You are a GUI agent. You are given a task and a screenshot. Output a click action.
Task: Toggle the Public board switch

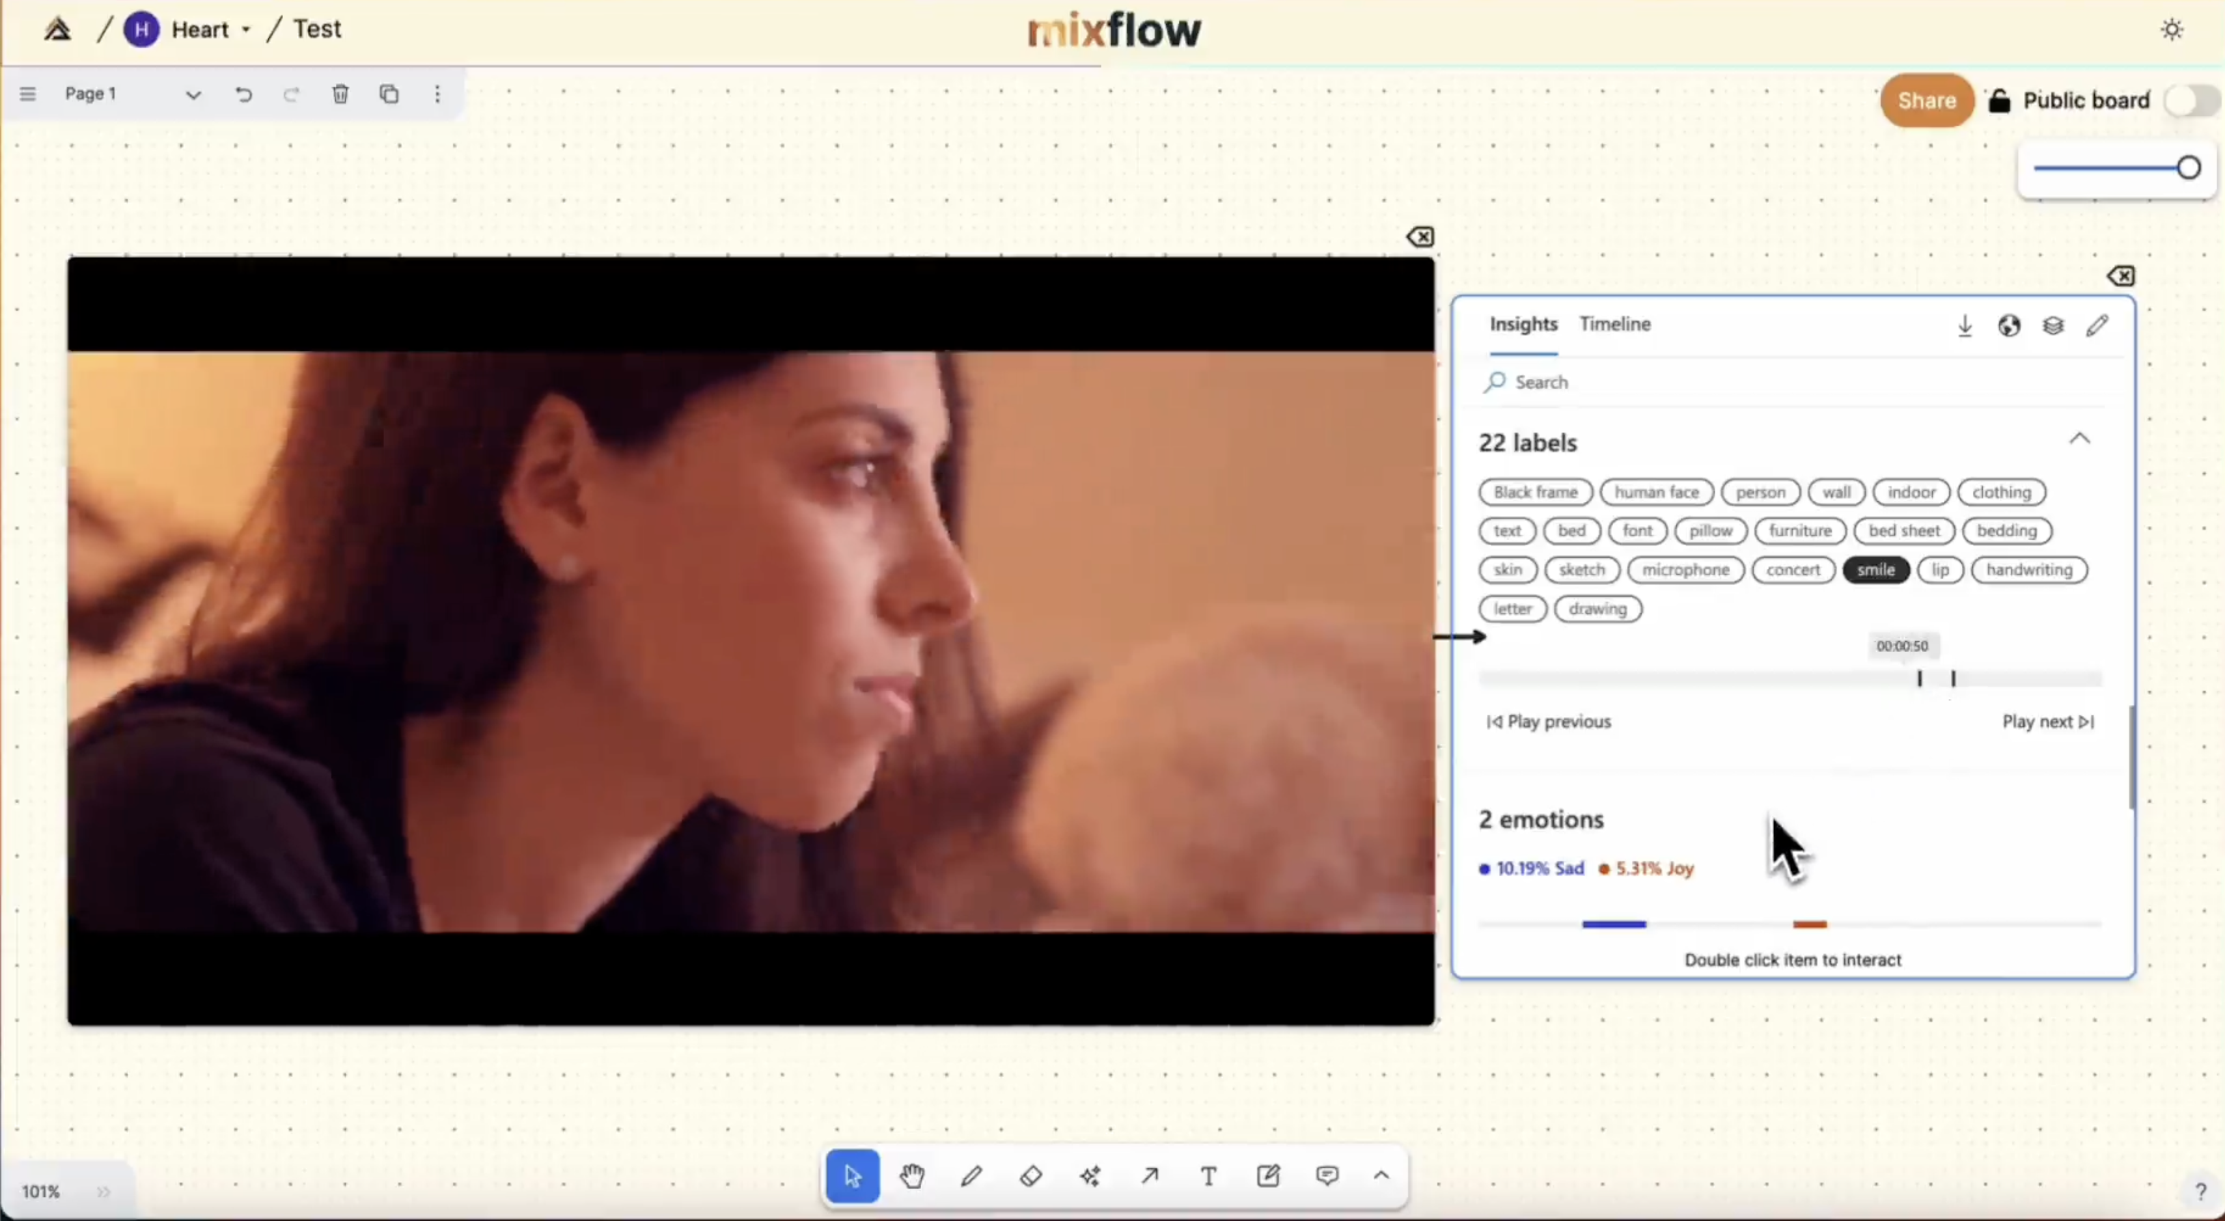[x=2191, y=101]
